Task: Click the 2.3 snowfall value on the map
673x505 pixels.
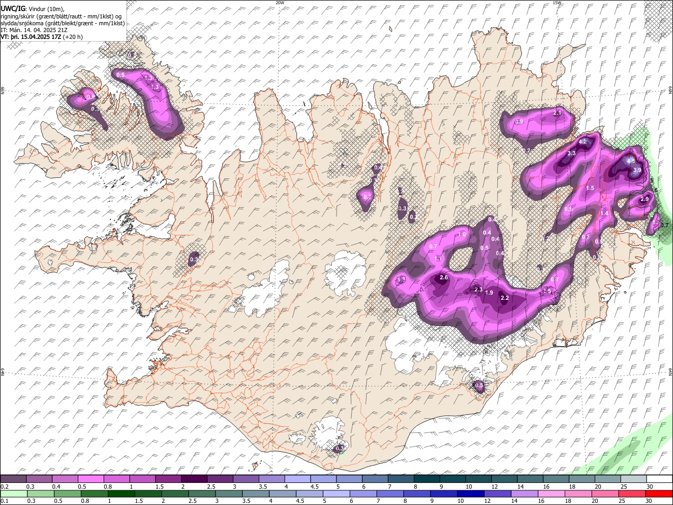Action: [478, 290]
